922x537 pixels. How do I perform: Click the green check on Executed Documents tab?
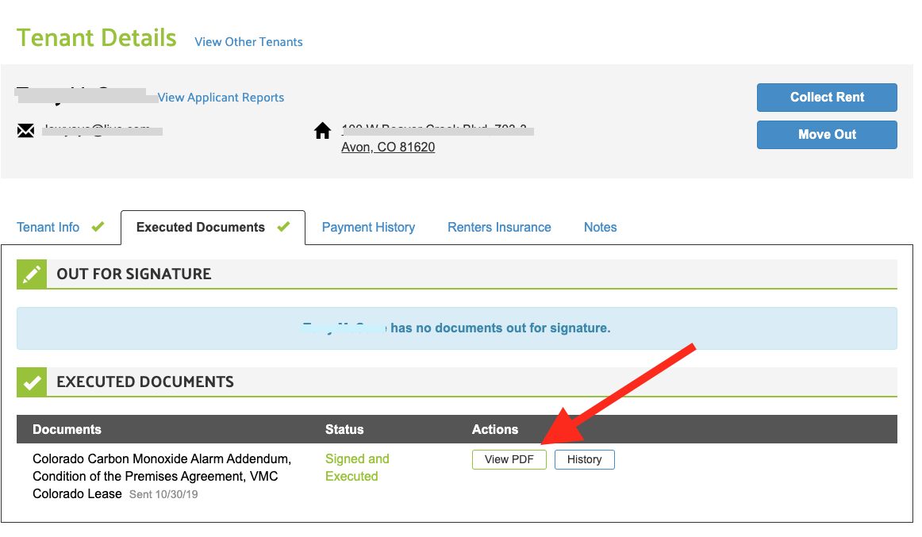click(x=283, y=227)
